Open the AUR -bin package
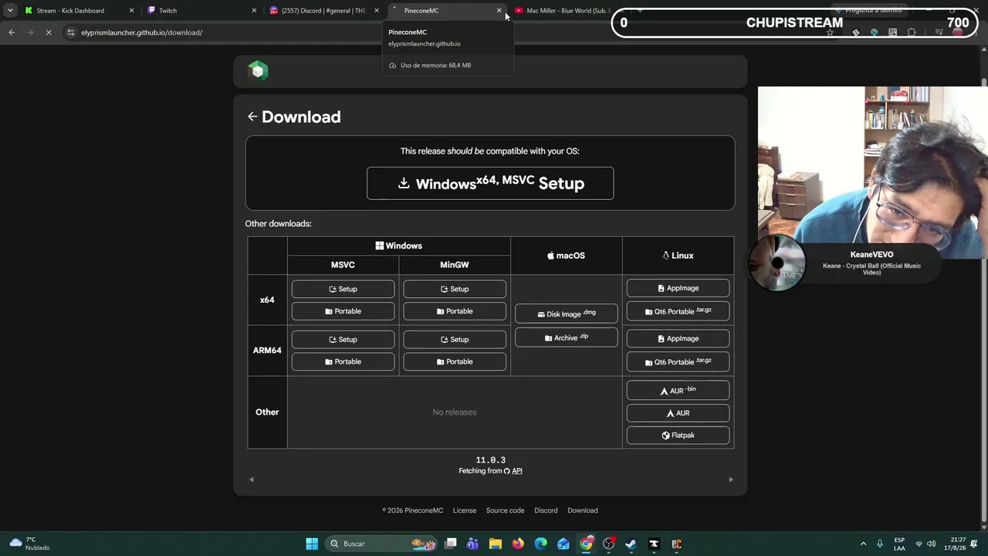Viewport: 988px width, 556px height. point(678,390)
